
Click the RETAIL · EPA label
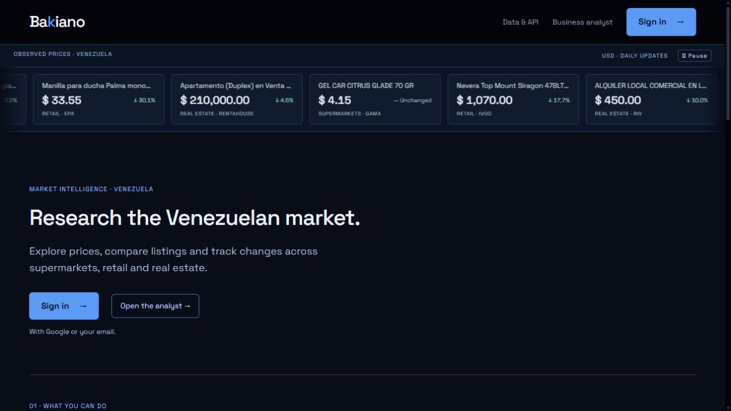point(58,113)
